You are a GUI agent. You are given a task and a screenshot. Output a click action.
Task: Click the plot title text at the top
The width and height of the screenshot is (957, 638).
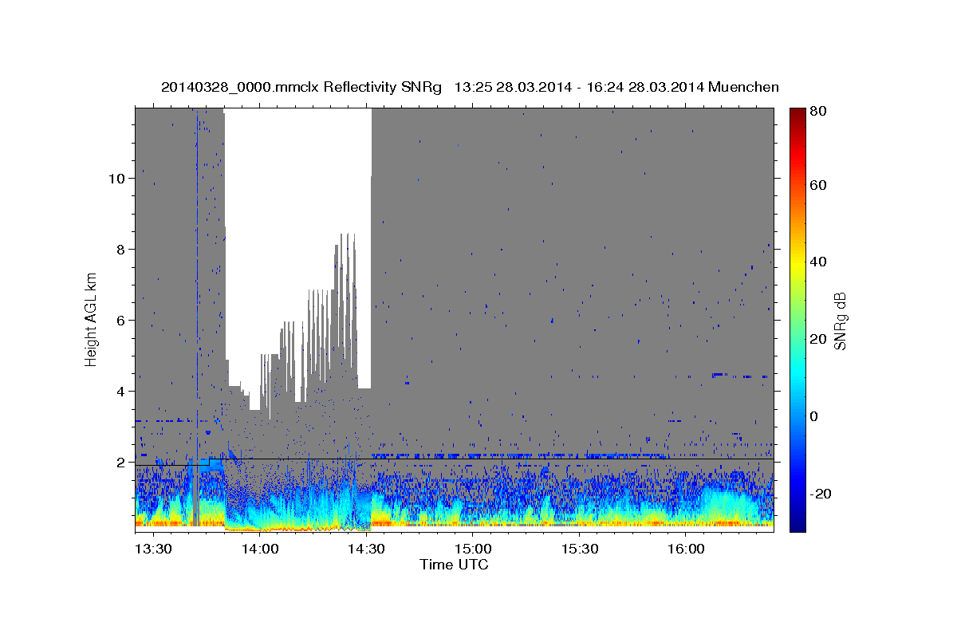tap(470, 87)
